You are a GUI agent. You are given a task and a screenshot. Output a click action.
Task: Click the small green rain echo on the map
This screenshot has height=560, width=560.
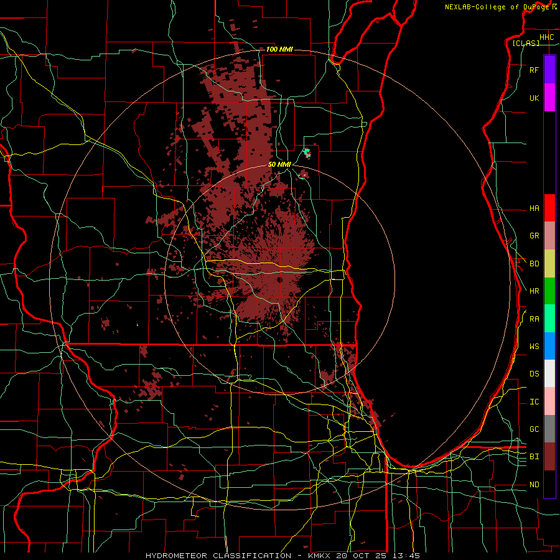(306, 152)
